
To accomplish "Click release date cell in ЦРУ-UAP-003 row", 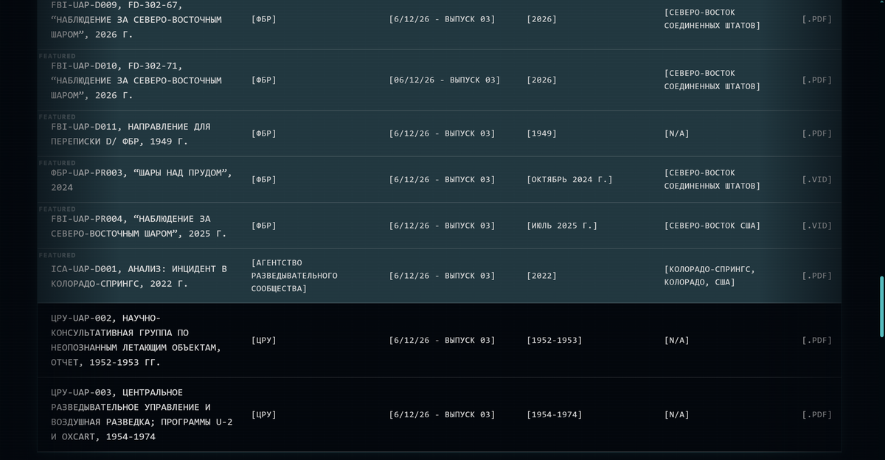I will click(x=442, y=414).
